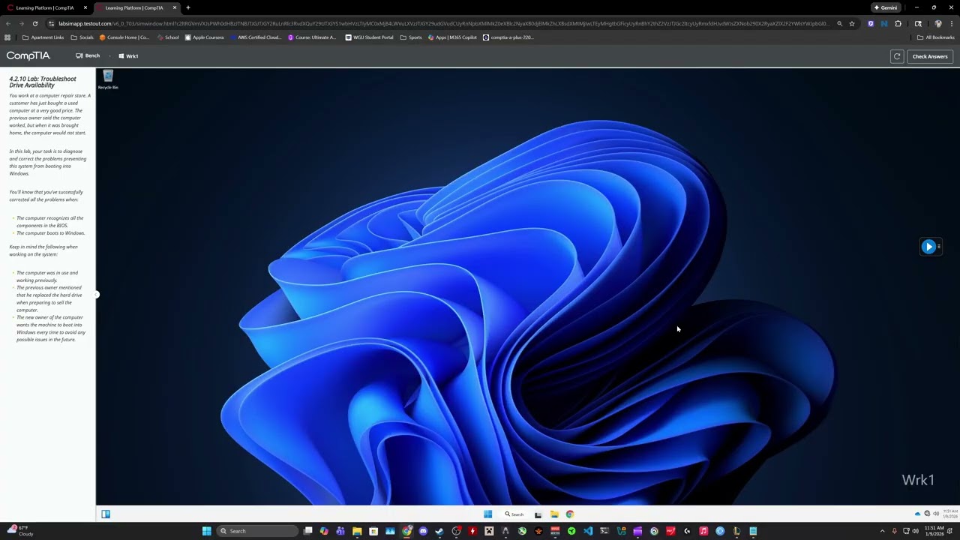
Task: Go back in the browser
Action: point(8,23)
